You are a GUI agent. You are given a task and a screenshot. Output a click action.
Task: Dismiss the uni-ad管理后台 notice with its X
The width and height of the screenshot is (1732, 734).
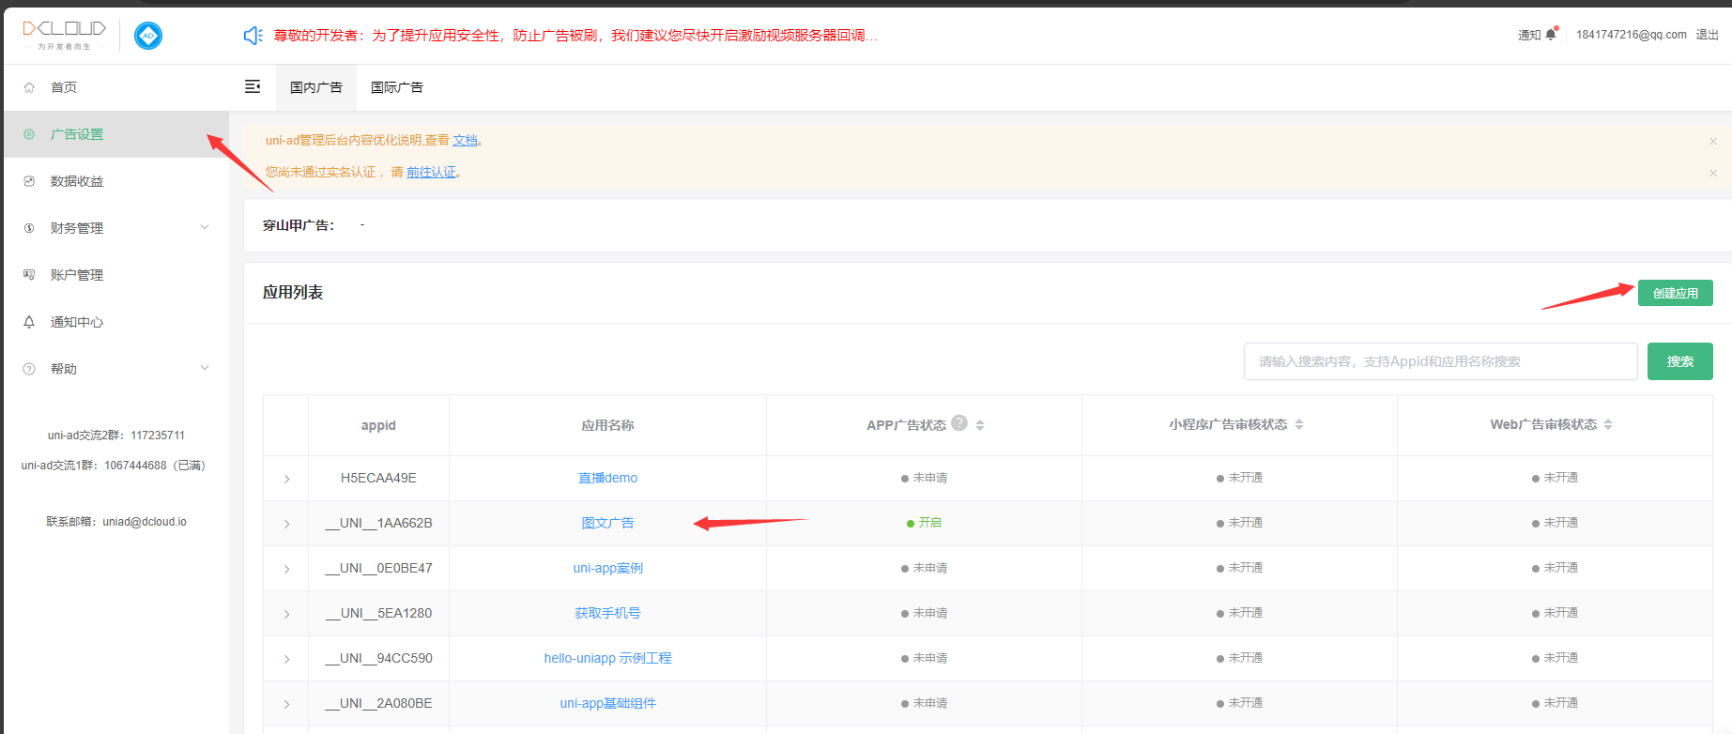point(1713,141)
